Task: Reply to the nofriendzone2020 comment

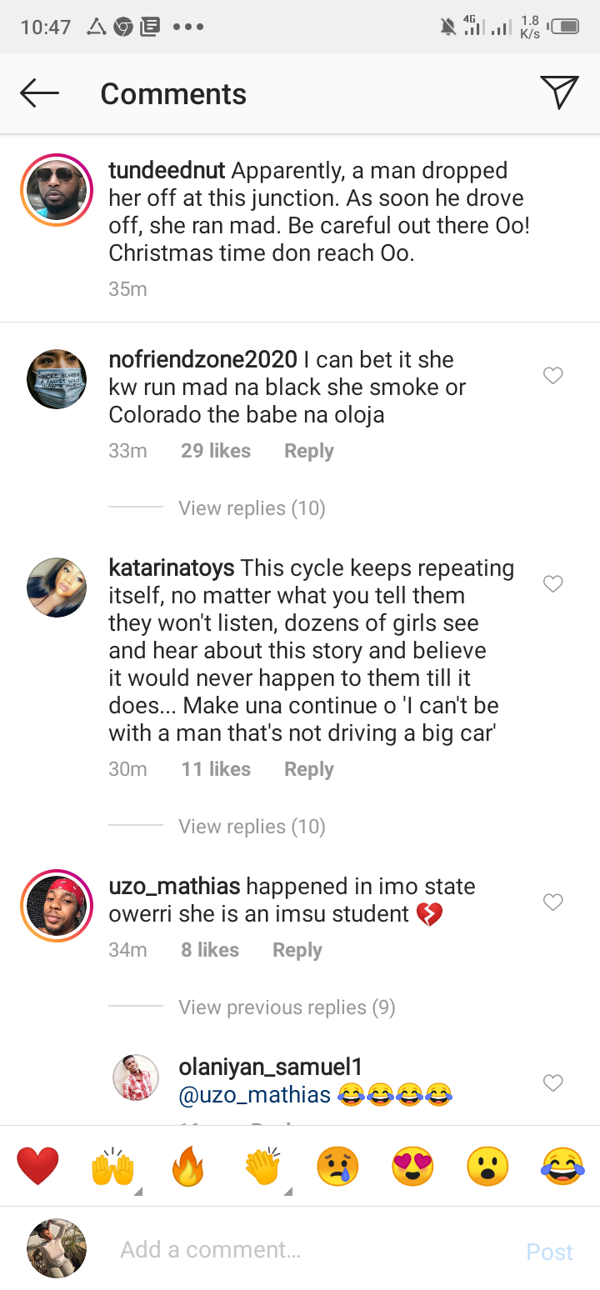Action: coord(308,451)
